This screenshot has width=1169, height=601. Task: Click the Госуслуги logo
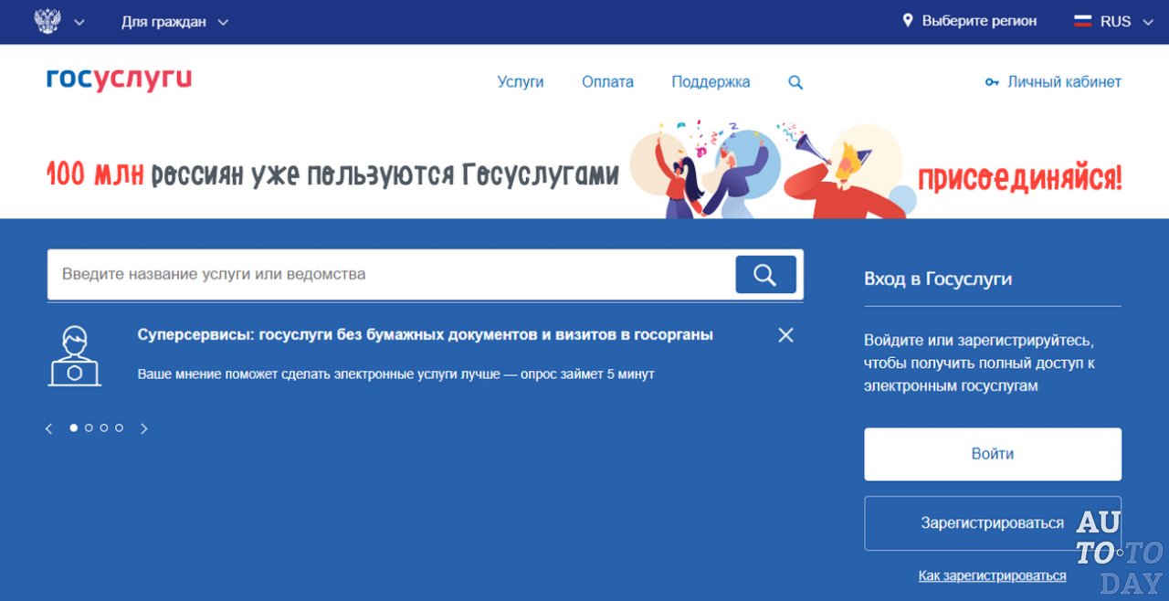tap(119, 79)
